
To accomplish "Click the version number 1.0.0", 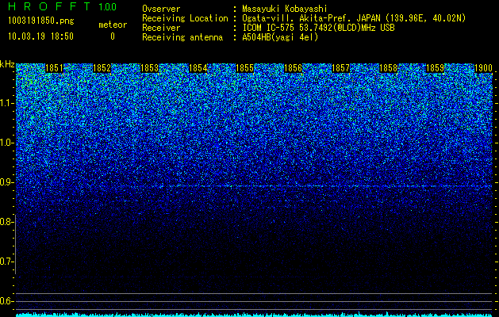I will pyautogui.click(x=107, y=7).
